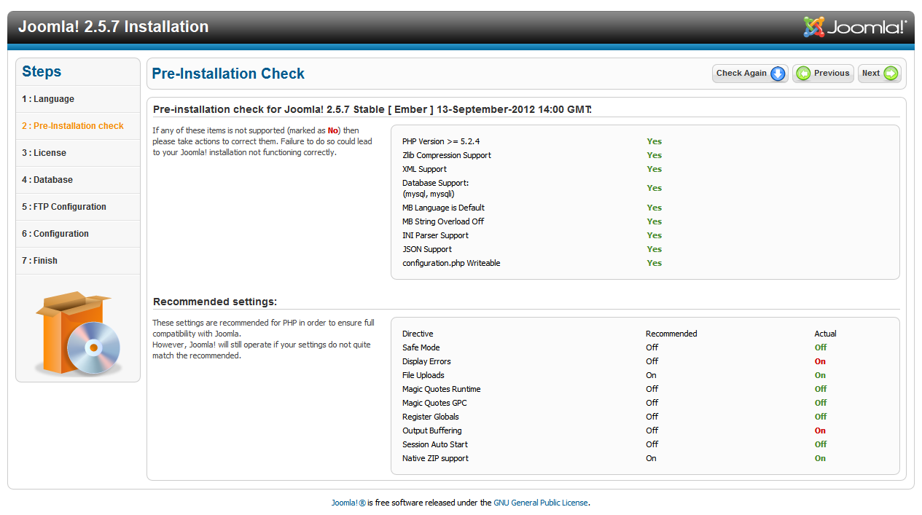Select step 6 : Configuration

[x=78, y=234]
